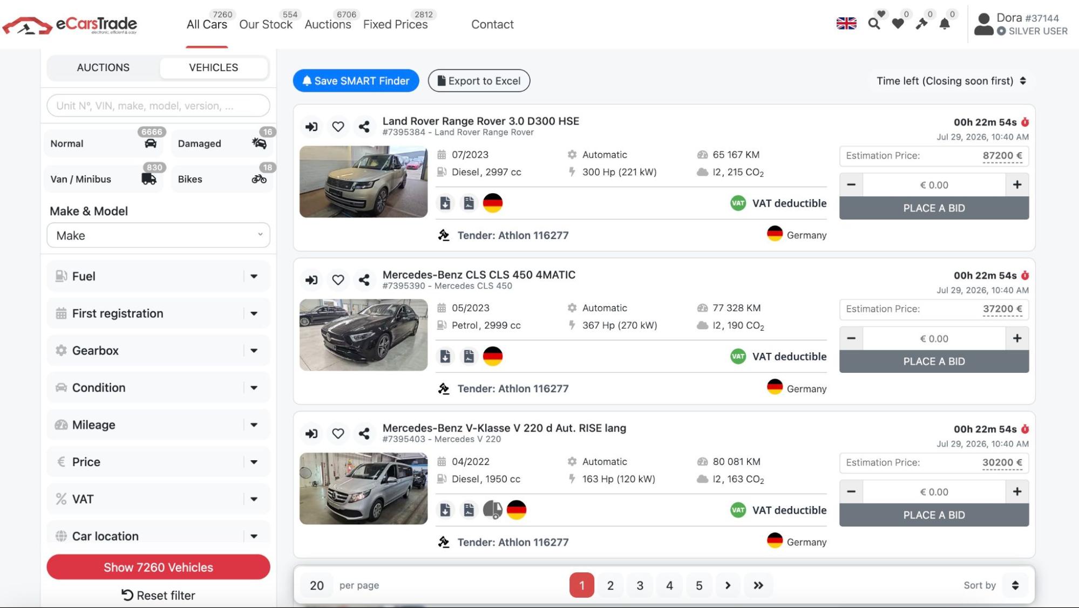This screenshot has height=608, width=1079.
Task: Click Show 7260 Vehicles button
Action: pyautogui.click(x=158, y=568)
